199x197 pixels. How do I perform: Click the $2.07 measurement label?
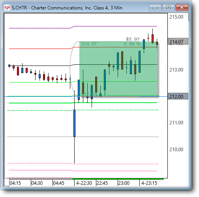(x=133, y=39)
